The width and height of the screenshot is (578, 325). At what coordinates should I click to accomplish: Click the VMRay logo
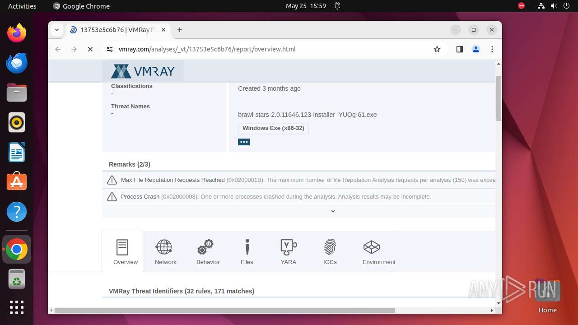pyautogui.click(x=143, y=71)
